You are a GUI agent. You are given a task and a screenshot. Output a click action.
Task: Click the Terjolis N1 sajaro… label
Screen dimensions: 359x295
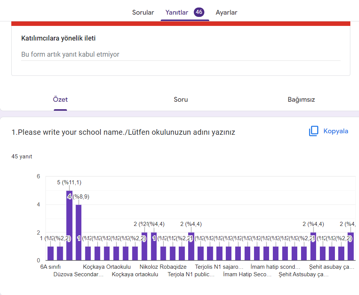[219, 267]
